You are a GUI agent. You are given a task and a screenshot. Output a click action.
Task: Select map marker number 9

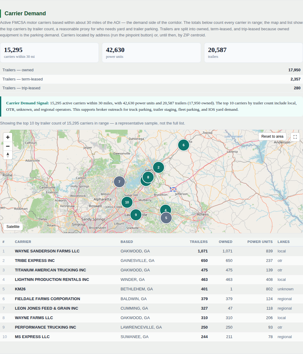click(x=136, y=215)
